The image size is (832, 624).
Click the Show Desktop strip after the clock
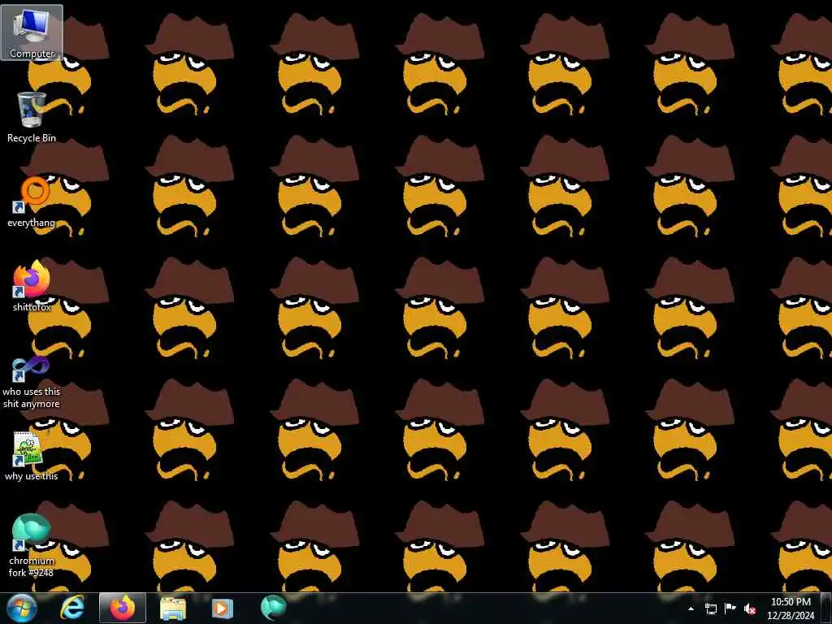pos(827,609)
